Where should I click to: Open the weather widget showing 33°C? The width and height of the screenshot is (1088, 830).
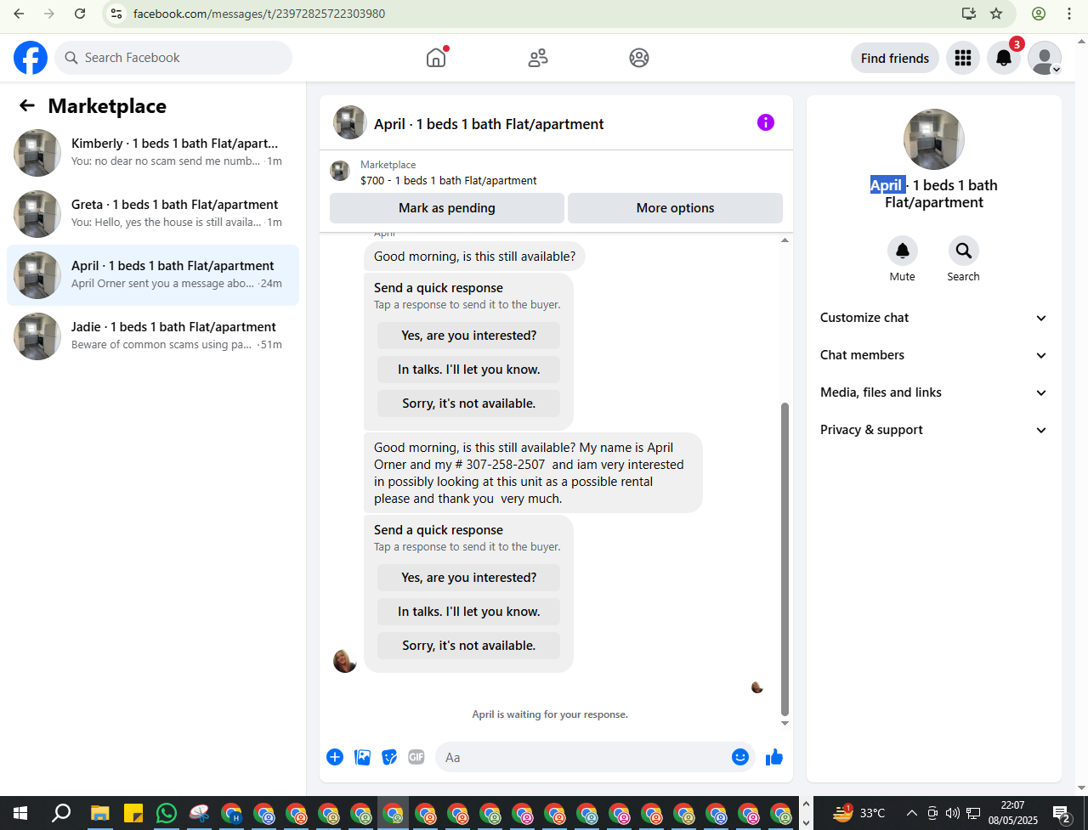click(x=858, y=813)
